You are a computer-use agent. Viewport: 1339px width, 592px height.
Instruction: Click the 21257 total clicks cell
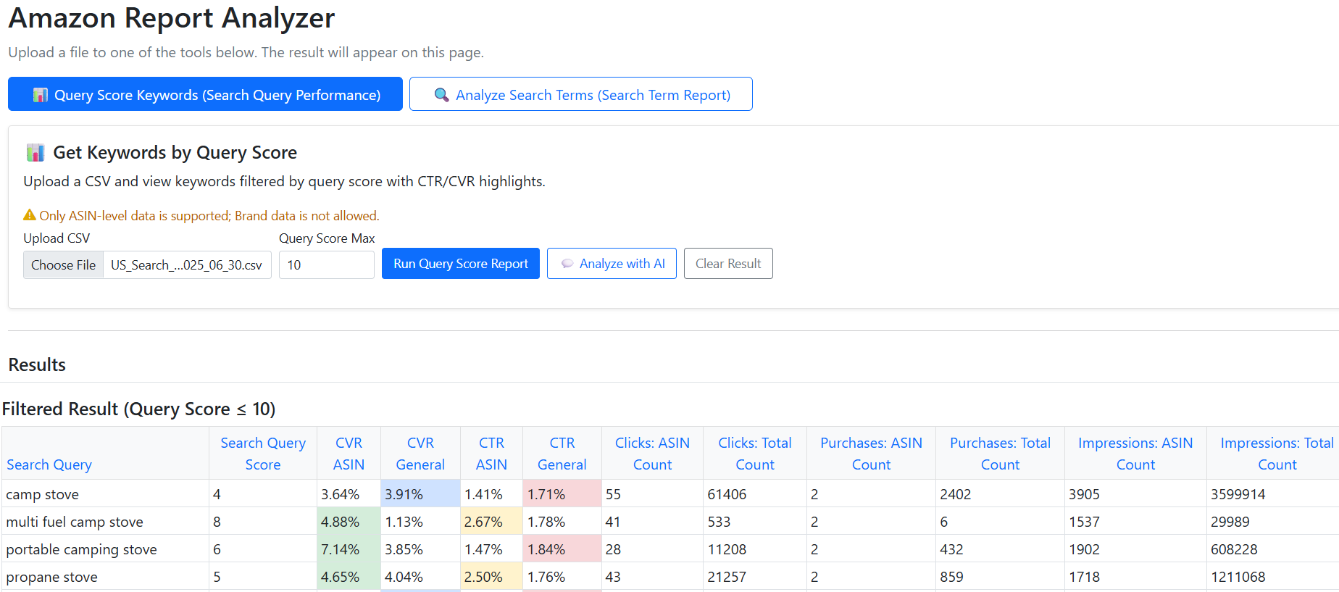[755, 577]
